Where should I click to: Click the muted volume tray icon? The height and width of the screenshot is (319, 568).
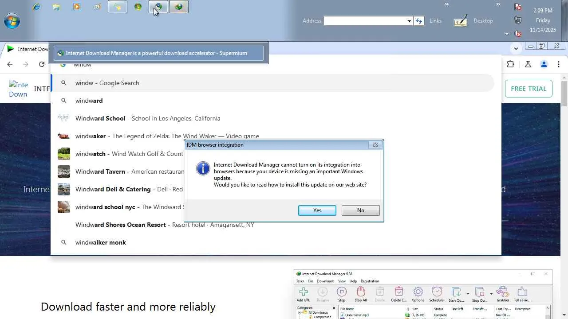pos(518,33)
